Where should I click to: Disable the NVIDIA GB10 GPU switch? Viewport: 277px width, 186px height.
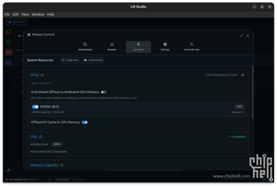35,107
